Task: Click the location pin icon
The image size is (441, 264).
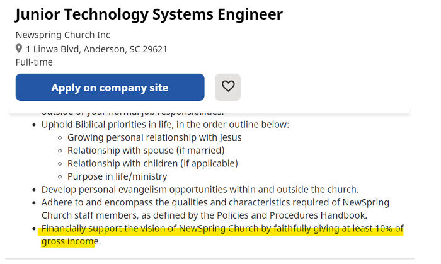Action: tap(19, 49)
